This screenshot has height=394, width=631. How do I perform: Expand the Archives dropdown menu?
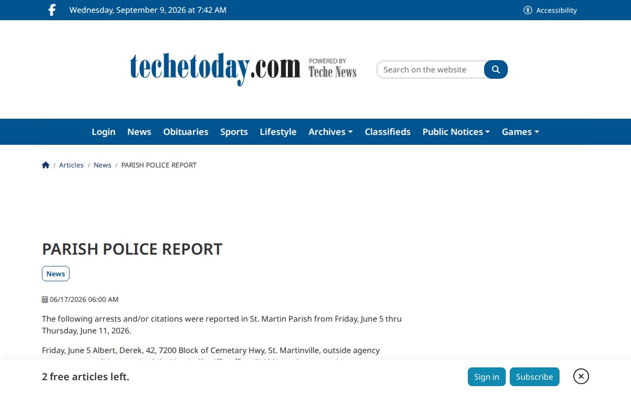coord(331,131)
